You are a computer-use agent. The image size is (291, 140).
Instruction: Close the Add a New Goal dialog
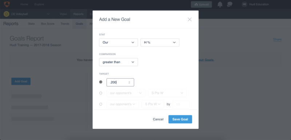190,20
